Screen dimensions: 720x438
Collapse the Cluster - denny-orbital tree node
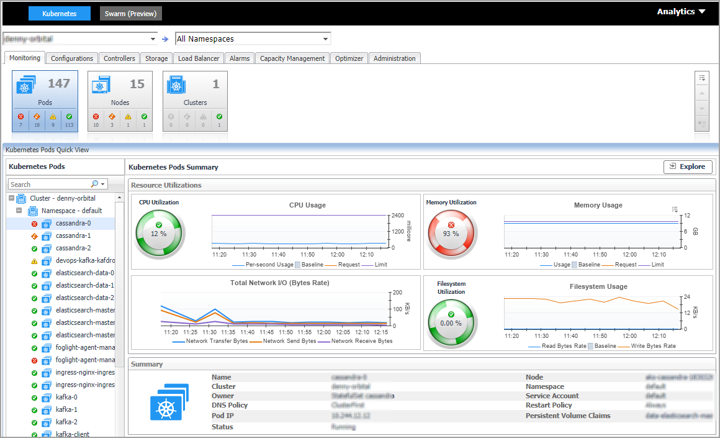pos(11,198)
